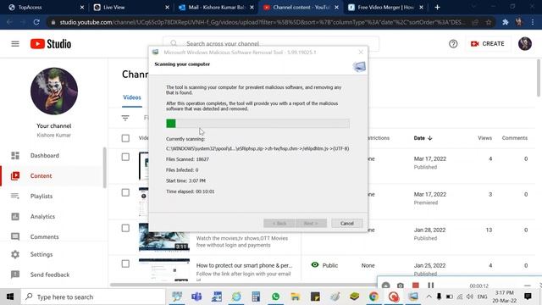Open the notification center icon

[x=528, y=297]
